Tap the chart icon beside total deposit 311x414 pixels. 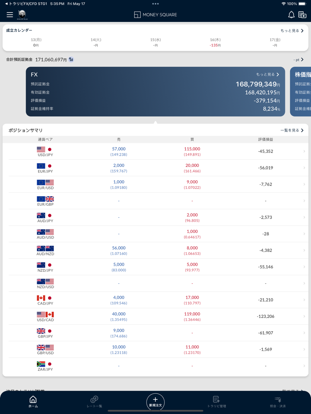click(x=71, y=60)
